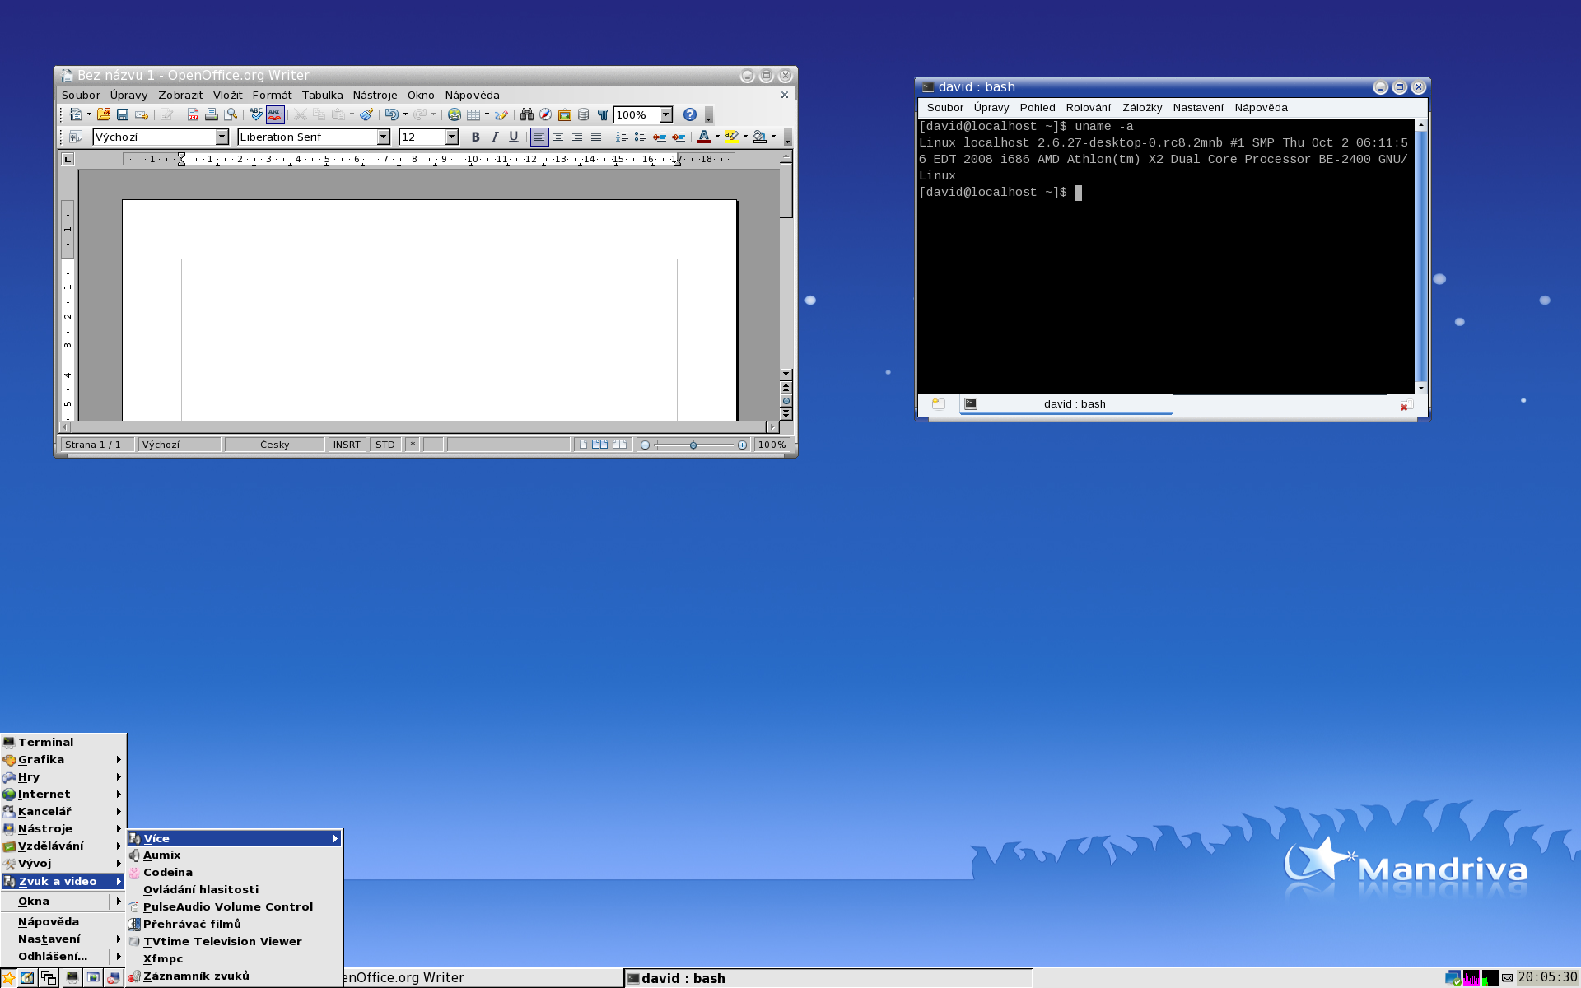
Task: Click the Open file folder icon
Action: click(104, 114)
